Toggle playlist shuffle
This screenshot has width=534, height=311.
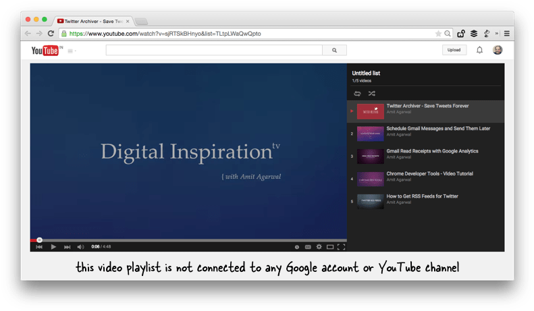(x=371, y=94)
